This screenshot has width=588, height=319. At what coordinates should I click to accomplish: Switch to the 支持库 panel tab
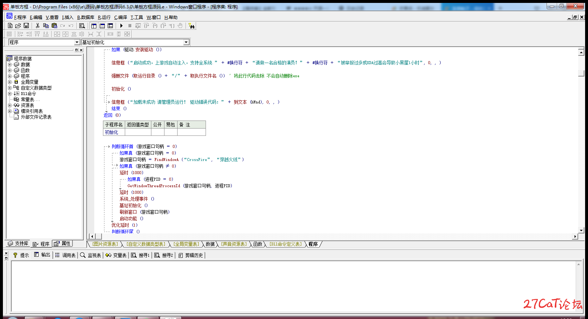click(18, 244)
